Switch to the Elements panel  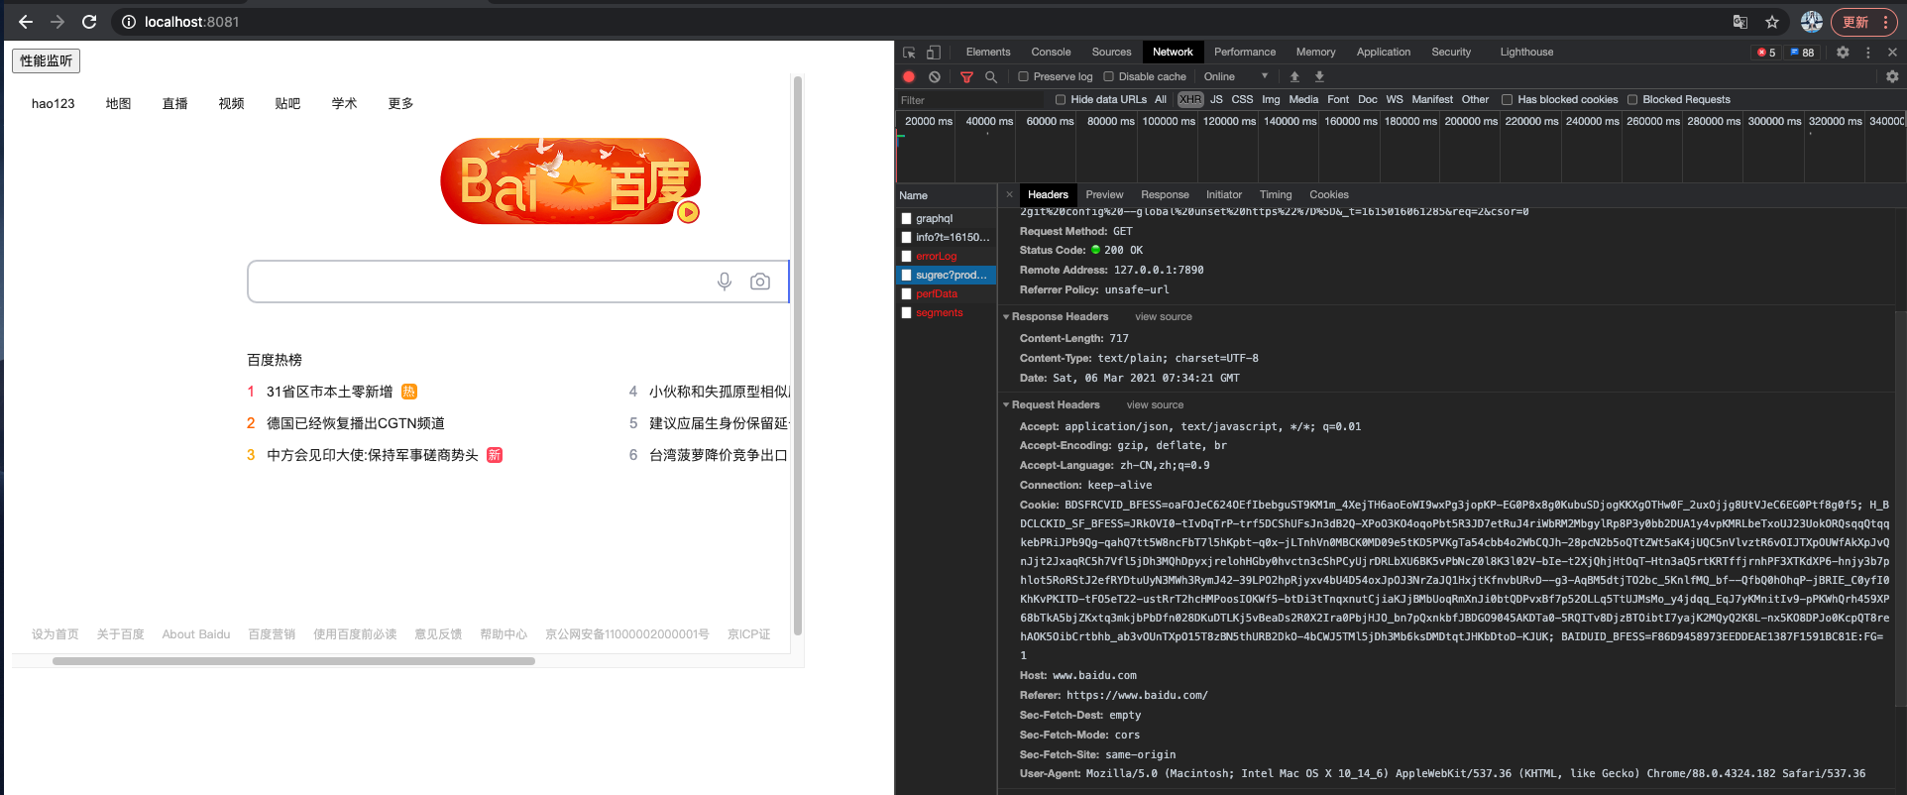pos(988,53)
